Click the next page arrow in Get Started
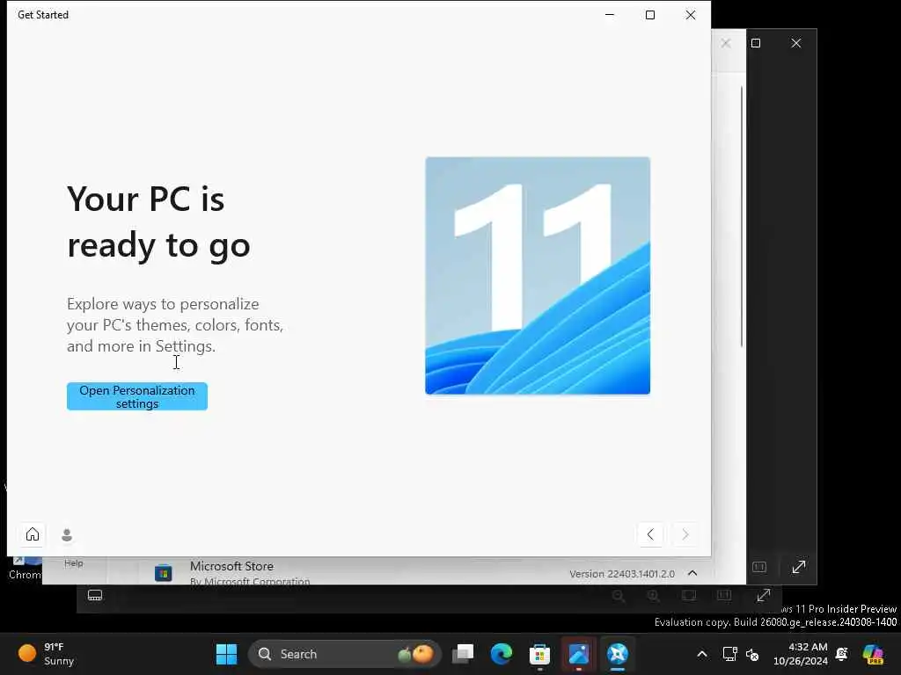Screen dimensions: 901x675 coord(685,534)
